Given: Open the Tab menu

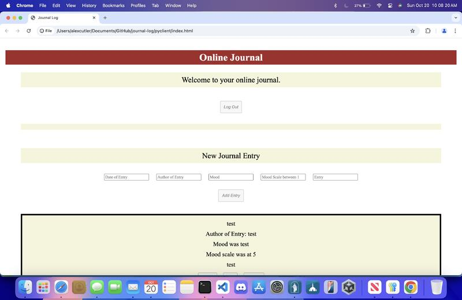Looking at the screenshot, I should (x=155, y=5).
